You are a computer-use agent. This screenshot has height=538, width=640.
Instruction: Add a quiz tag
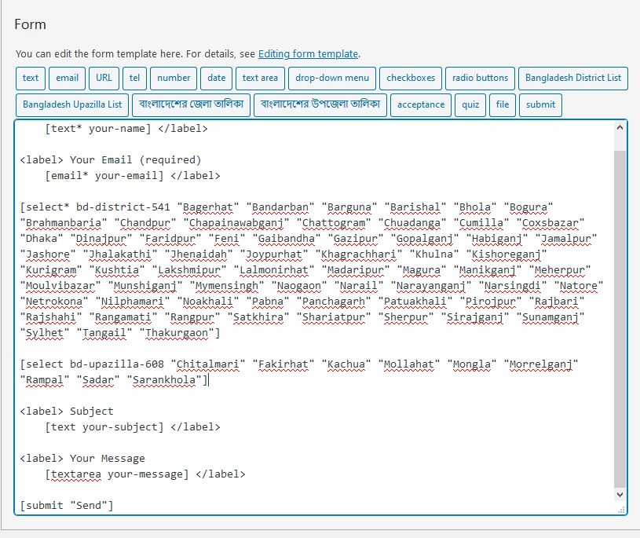tap(470, 105)
